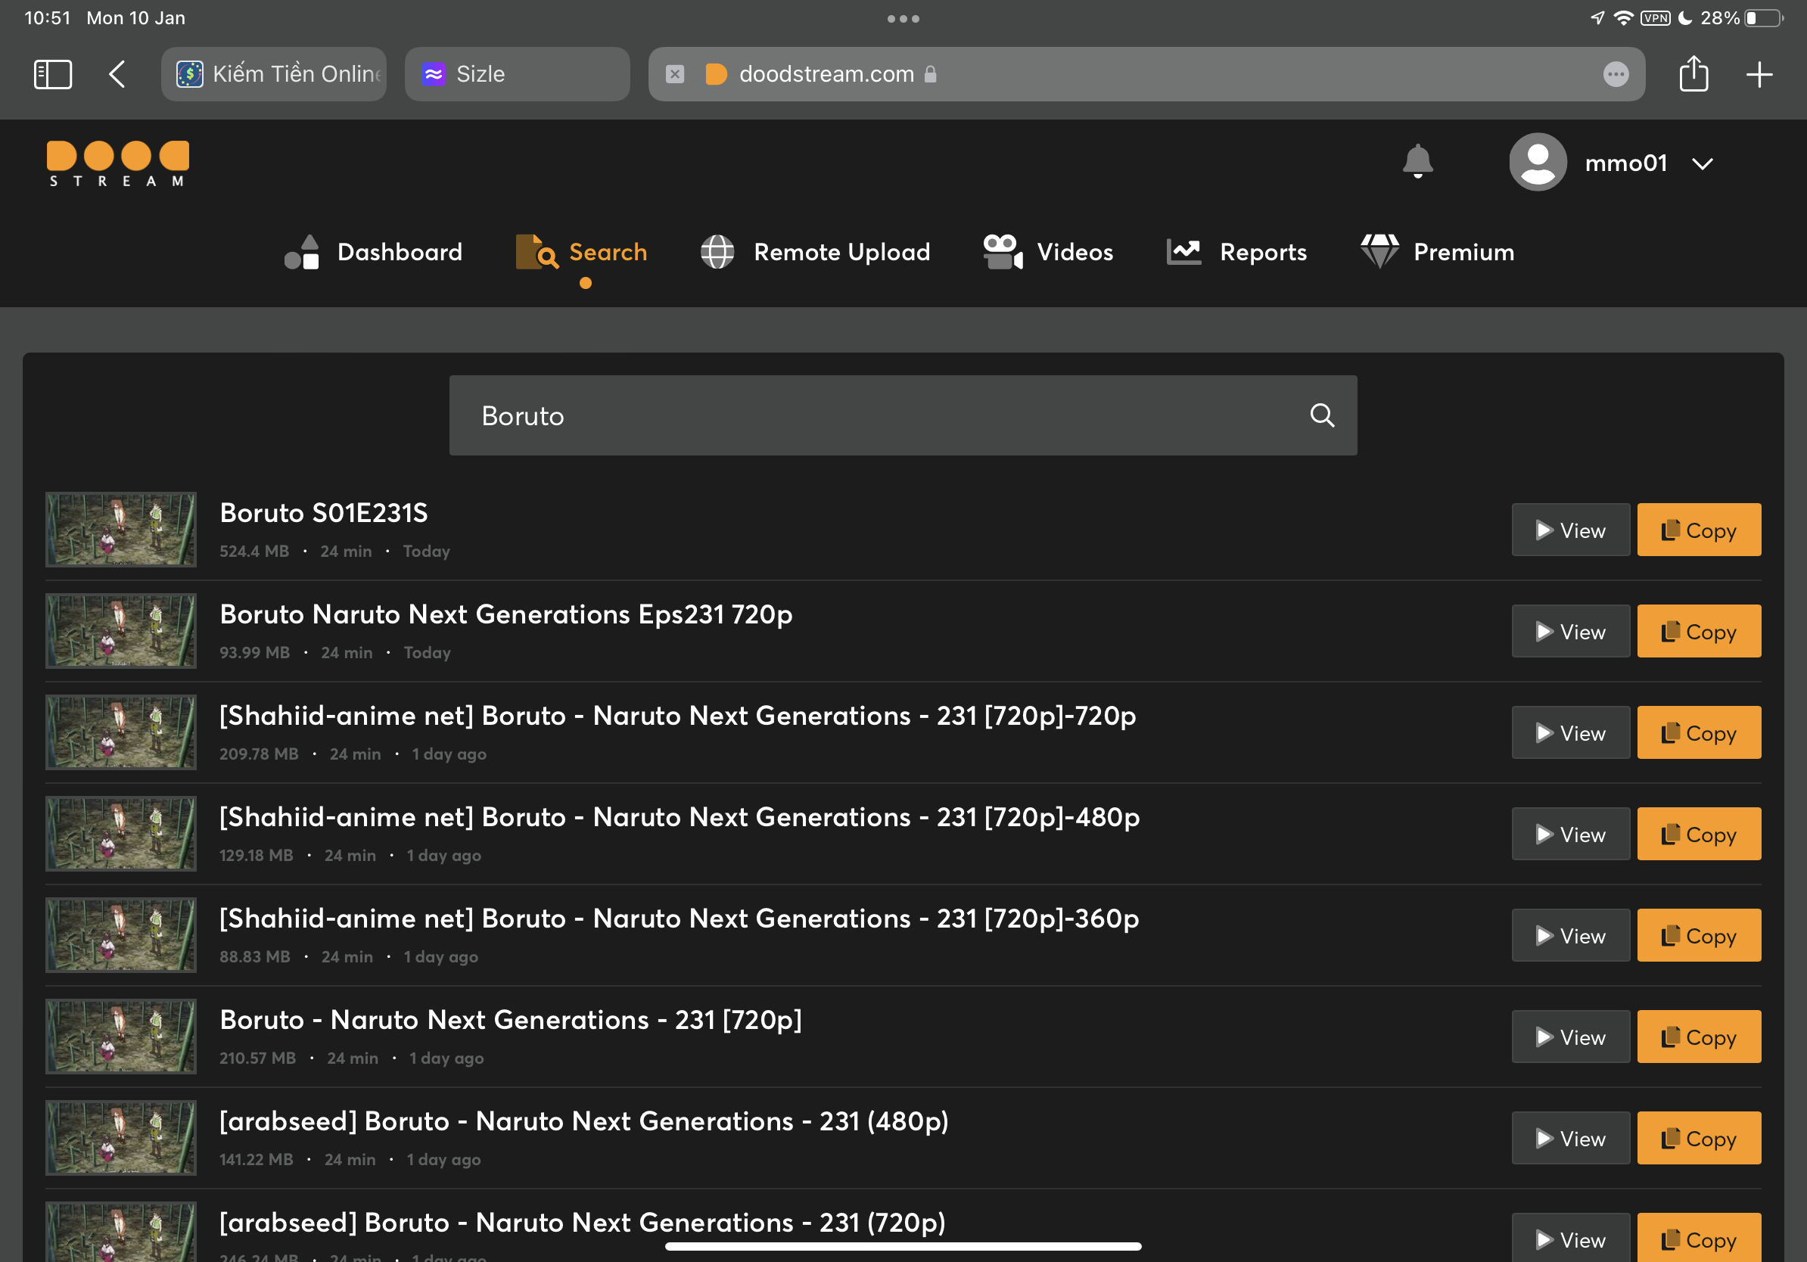Screen dimensions: 1807x1262
Task: Go to Remote Upload section
Action: point(814,252)
